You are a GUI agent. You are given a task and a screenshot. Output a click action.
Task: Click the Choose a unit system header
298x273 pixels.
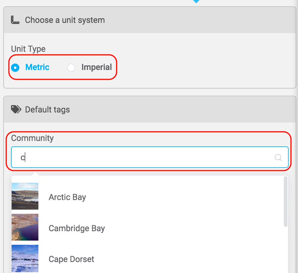pyautogui.click(x=65, y=20)
